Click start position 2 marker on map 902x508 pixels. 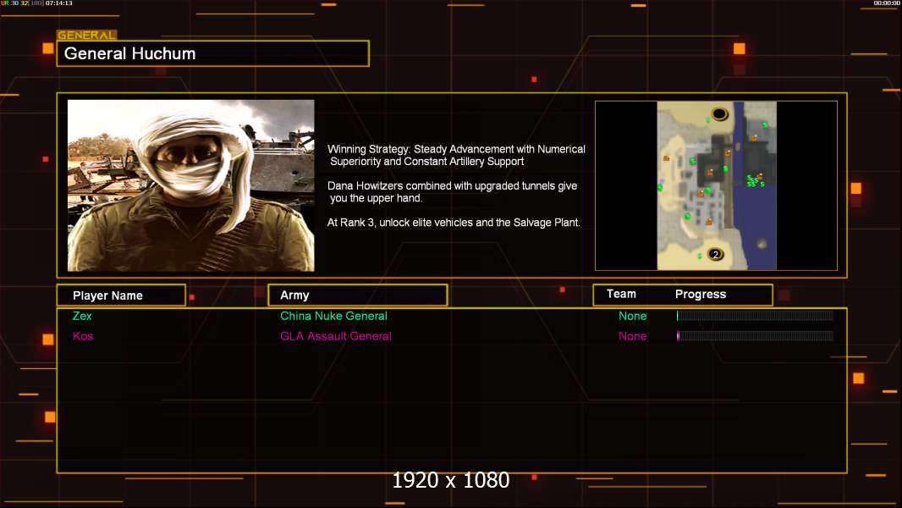tap(716, 254)
